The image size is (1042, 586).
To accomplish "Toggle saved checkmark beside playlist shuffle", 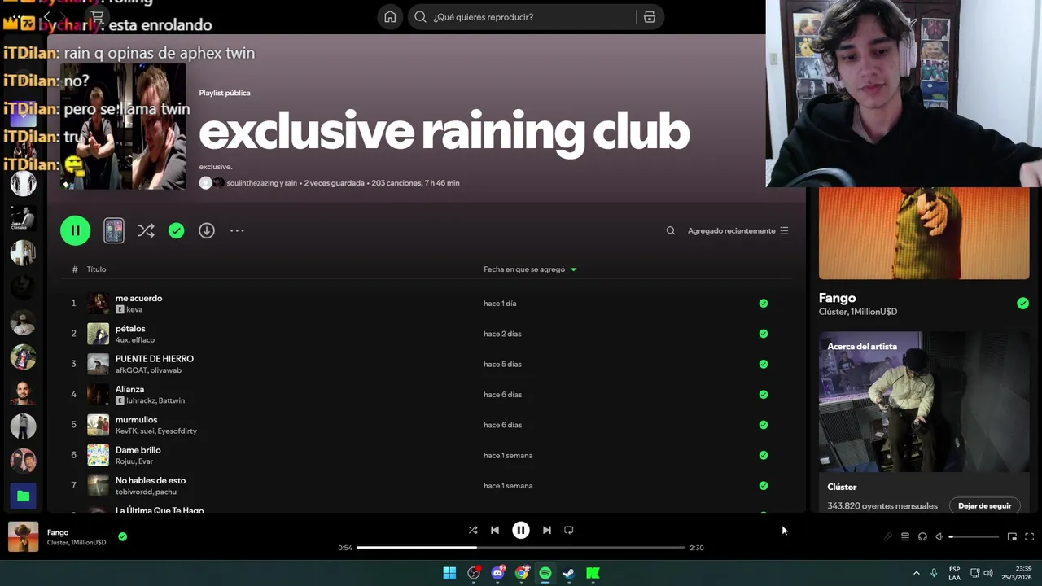I will coord(176,230).
